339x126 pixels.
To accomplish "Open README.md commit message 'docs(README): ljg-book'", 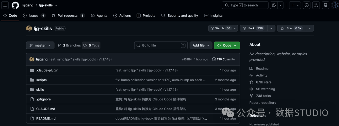I will pyautogui.click(x=161, y=119).
